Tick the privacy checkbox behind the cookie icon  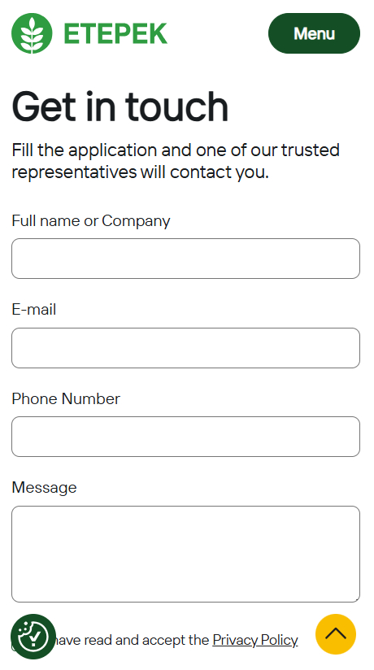click(17, 641)
